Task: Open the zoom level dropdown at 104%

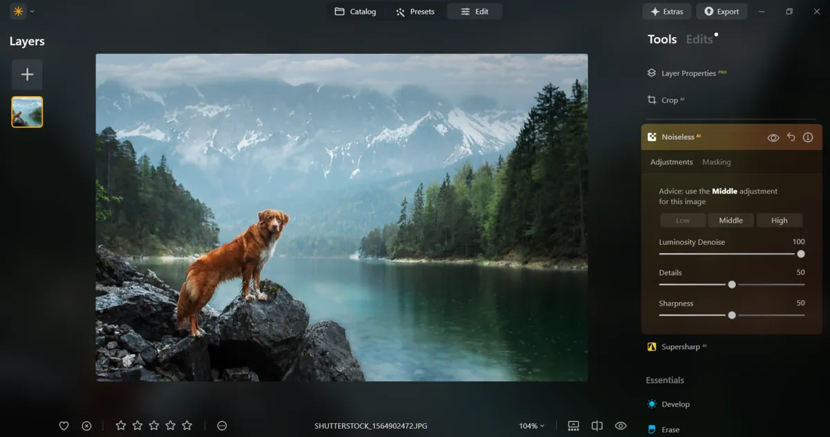Action: click(531, 426)
